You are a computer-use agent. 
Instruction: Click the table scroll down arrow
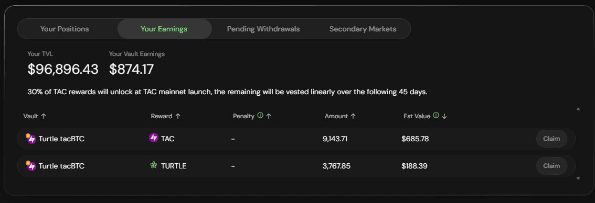578,178
